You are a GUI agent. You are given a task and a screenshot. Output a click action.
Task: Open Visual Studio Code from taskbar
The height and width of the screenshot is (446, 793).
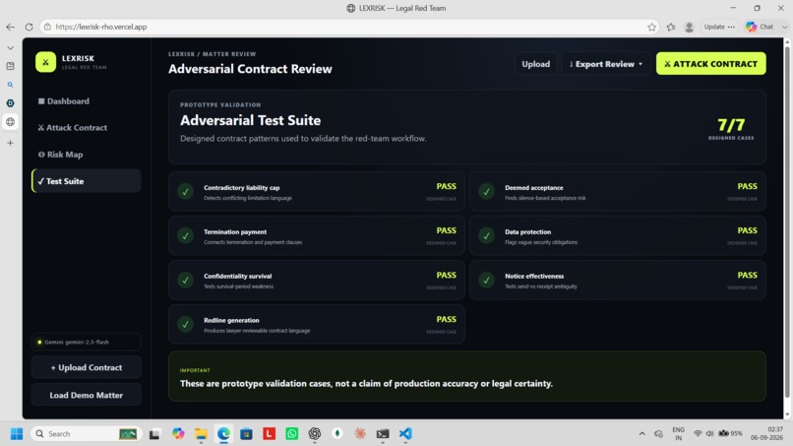[405, 434]
